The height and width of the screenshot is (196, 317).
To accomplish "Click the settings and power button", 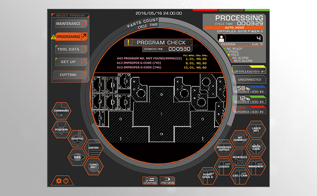I will click(62, 181).
